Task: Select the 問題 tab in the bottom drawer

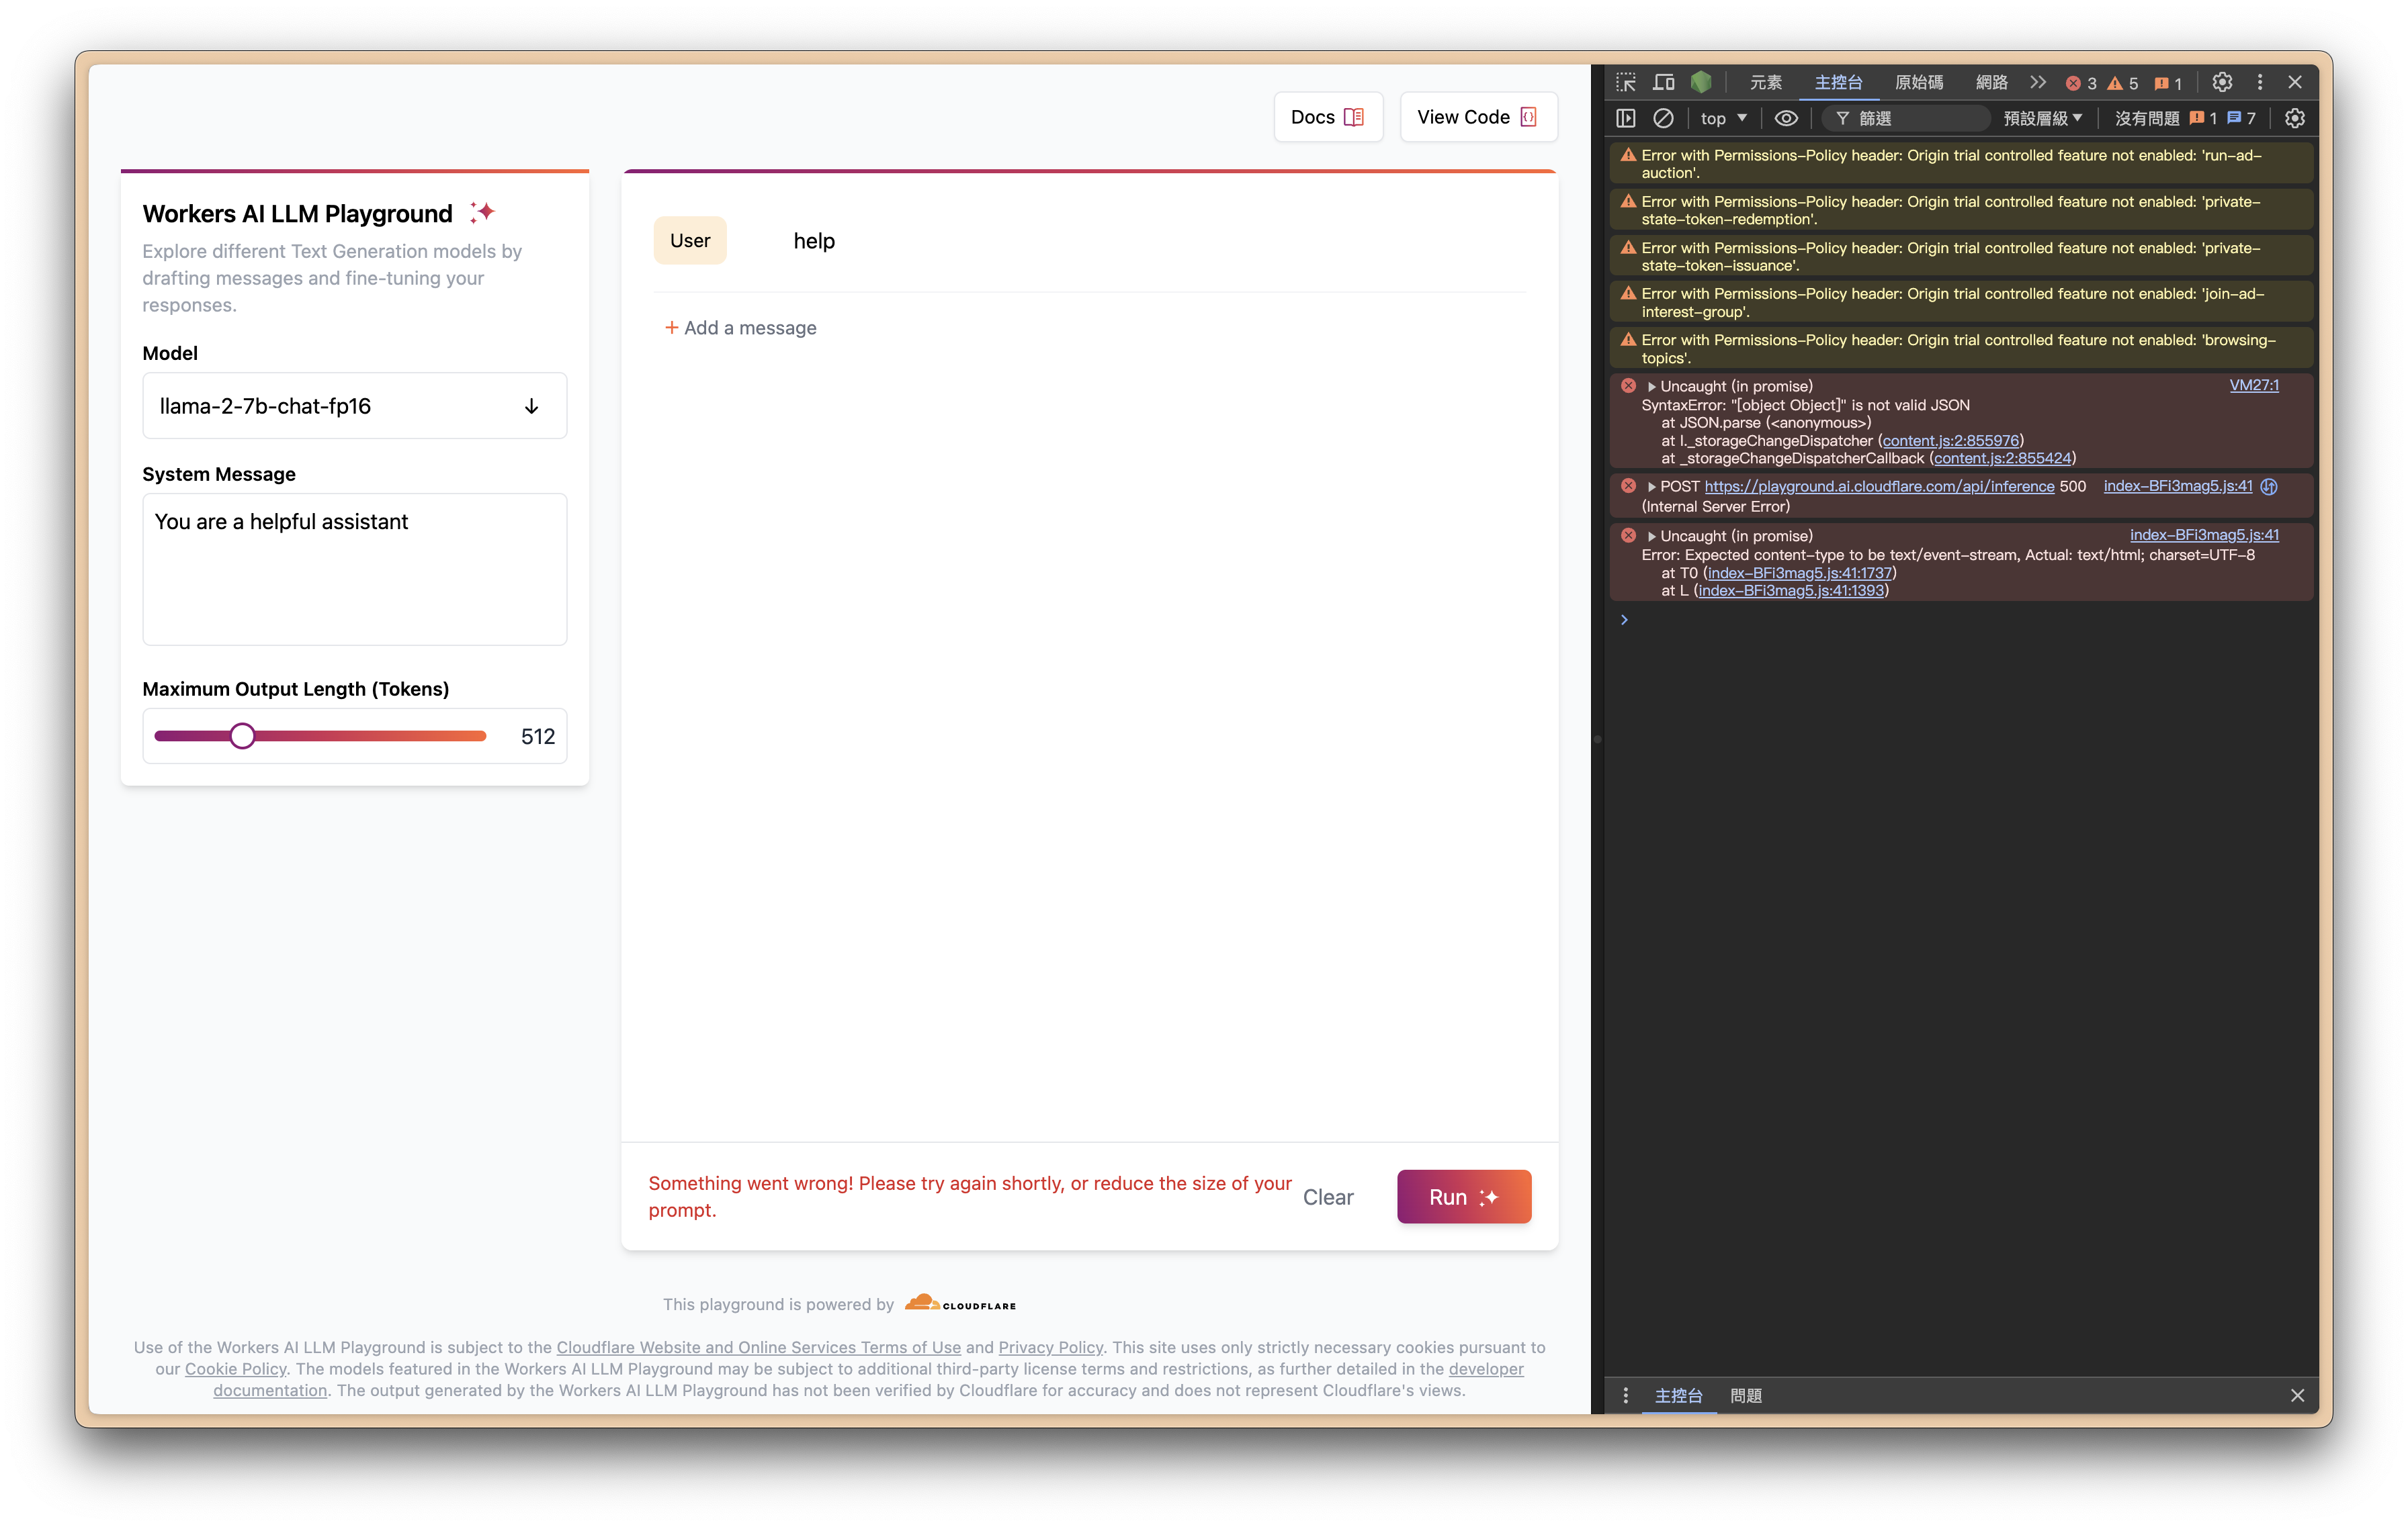Action: click(1746, 1395)
